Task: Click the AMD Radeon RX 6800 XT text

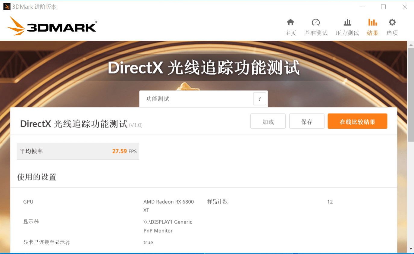Action: (x=168, y=206)
